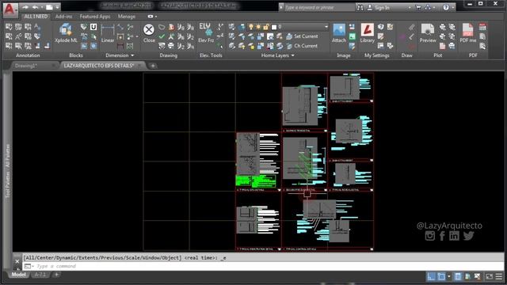Viewport: 507px width, 285px height.
Task: Toggle the layer lightbulb on/off icon
Action: click(x=251, y=27)
